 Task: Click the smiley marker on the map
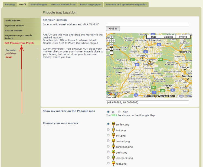[149, 63]
